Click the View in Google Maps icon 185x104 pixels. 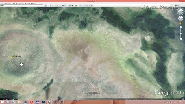coord(92,5)
